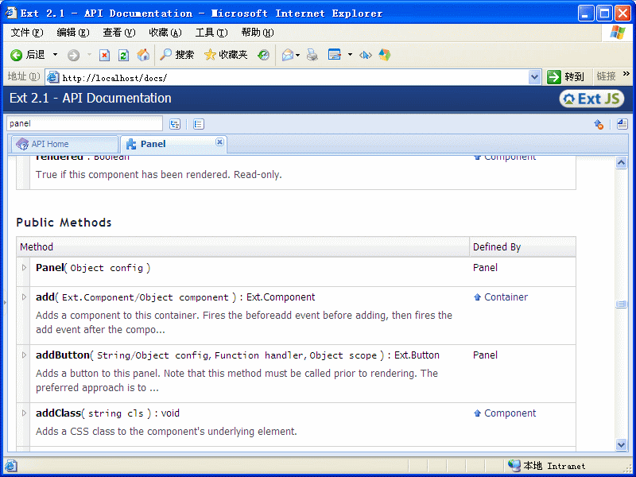Click the Print icon in IE toolbar
636x477 pixels.
(x=312, y=55)
